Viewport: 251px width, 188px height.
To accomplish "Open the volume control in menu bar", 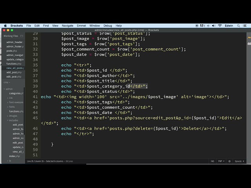I will [213, 25].
